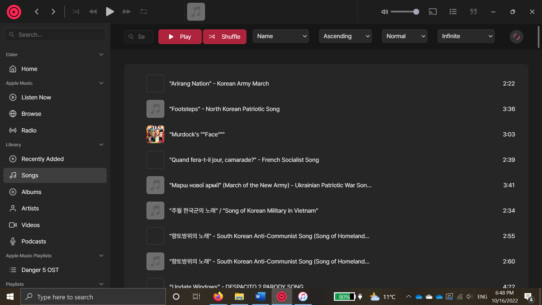Screen dimensions: 542x305
Task: Select Songs in the library
Action: [55, 175]
